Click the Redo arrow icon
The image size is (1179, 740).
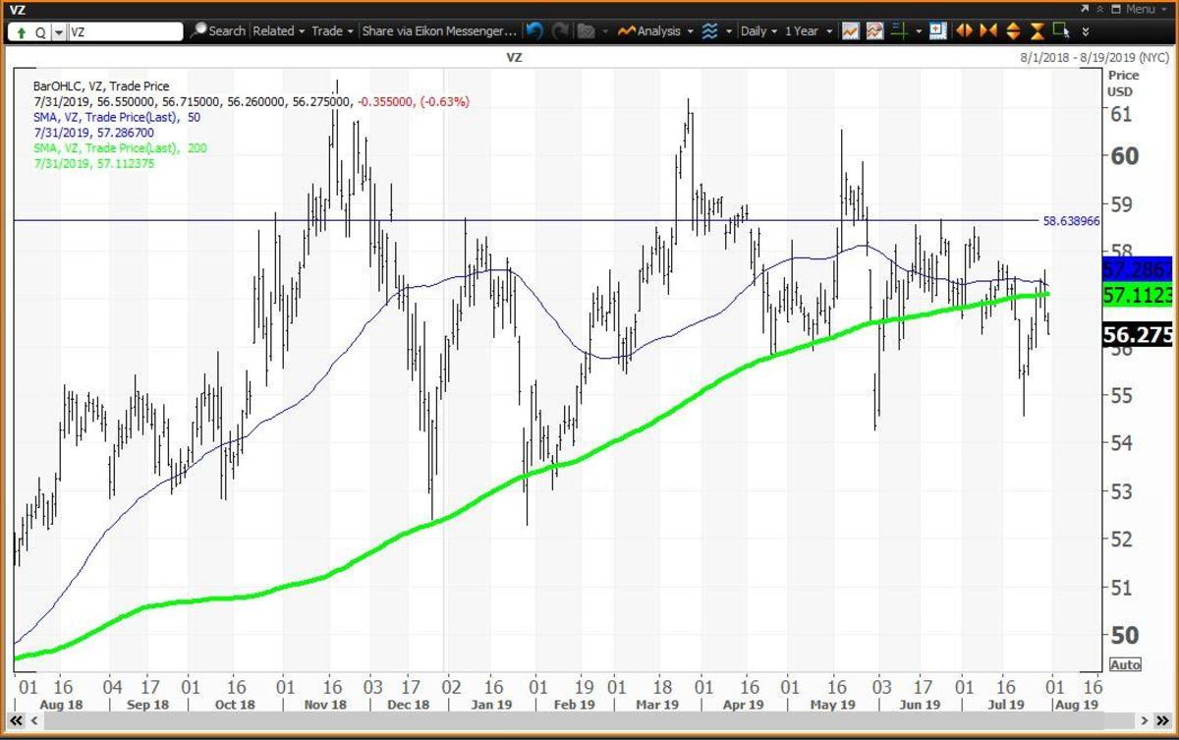[560, 31]
